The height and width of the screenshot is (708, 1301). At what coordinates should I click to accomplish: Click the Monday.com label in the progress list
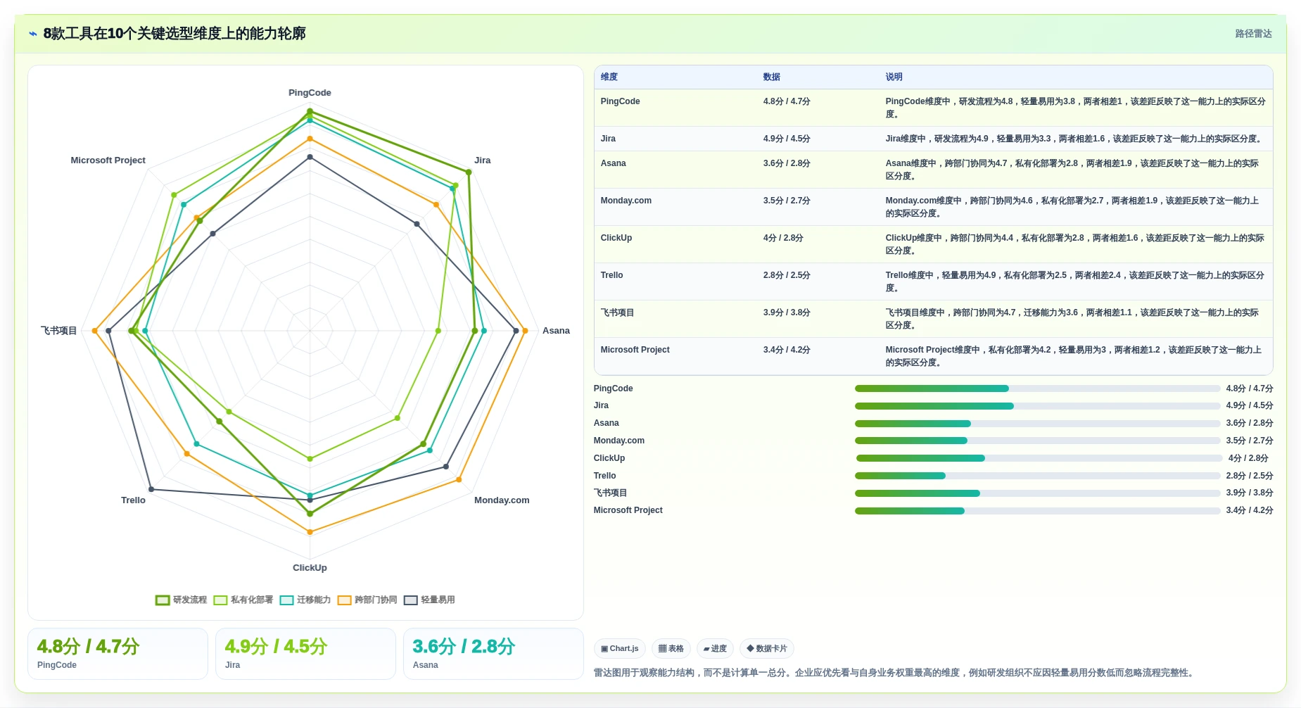click(x=618, y=441)
